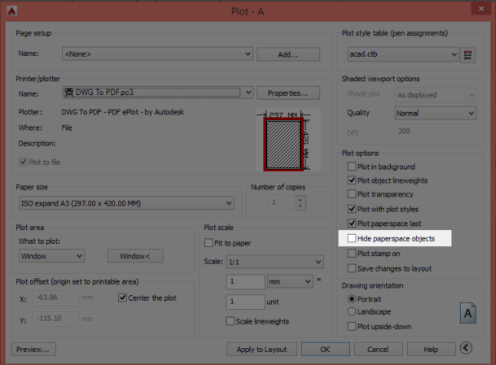
Task: Open the Page setup Name dropdown
Action: (157, 54)
